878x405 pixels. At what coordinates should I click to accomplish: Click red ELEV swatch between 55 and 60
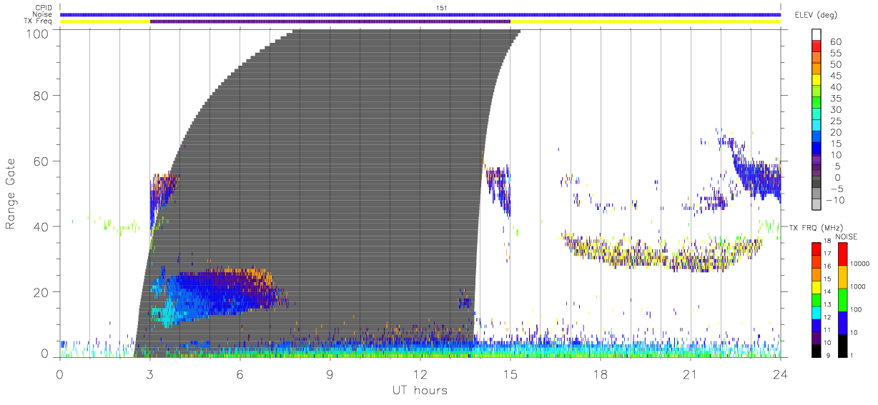pyautogui.click(x=817, y=47)
